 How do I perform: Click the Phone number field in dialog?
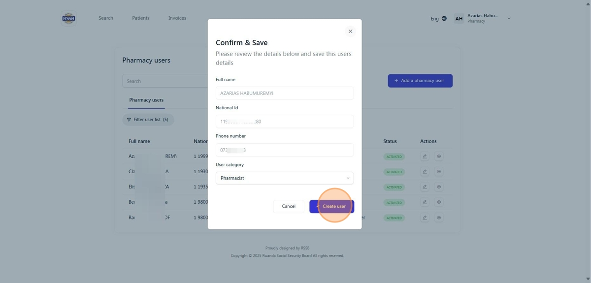tap(285, 150)
